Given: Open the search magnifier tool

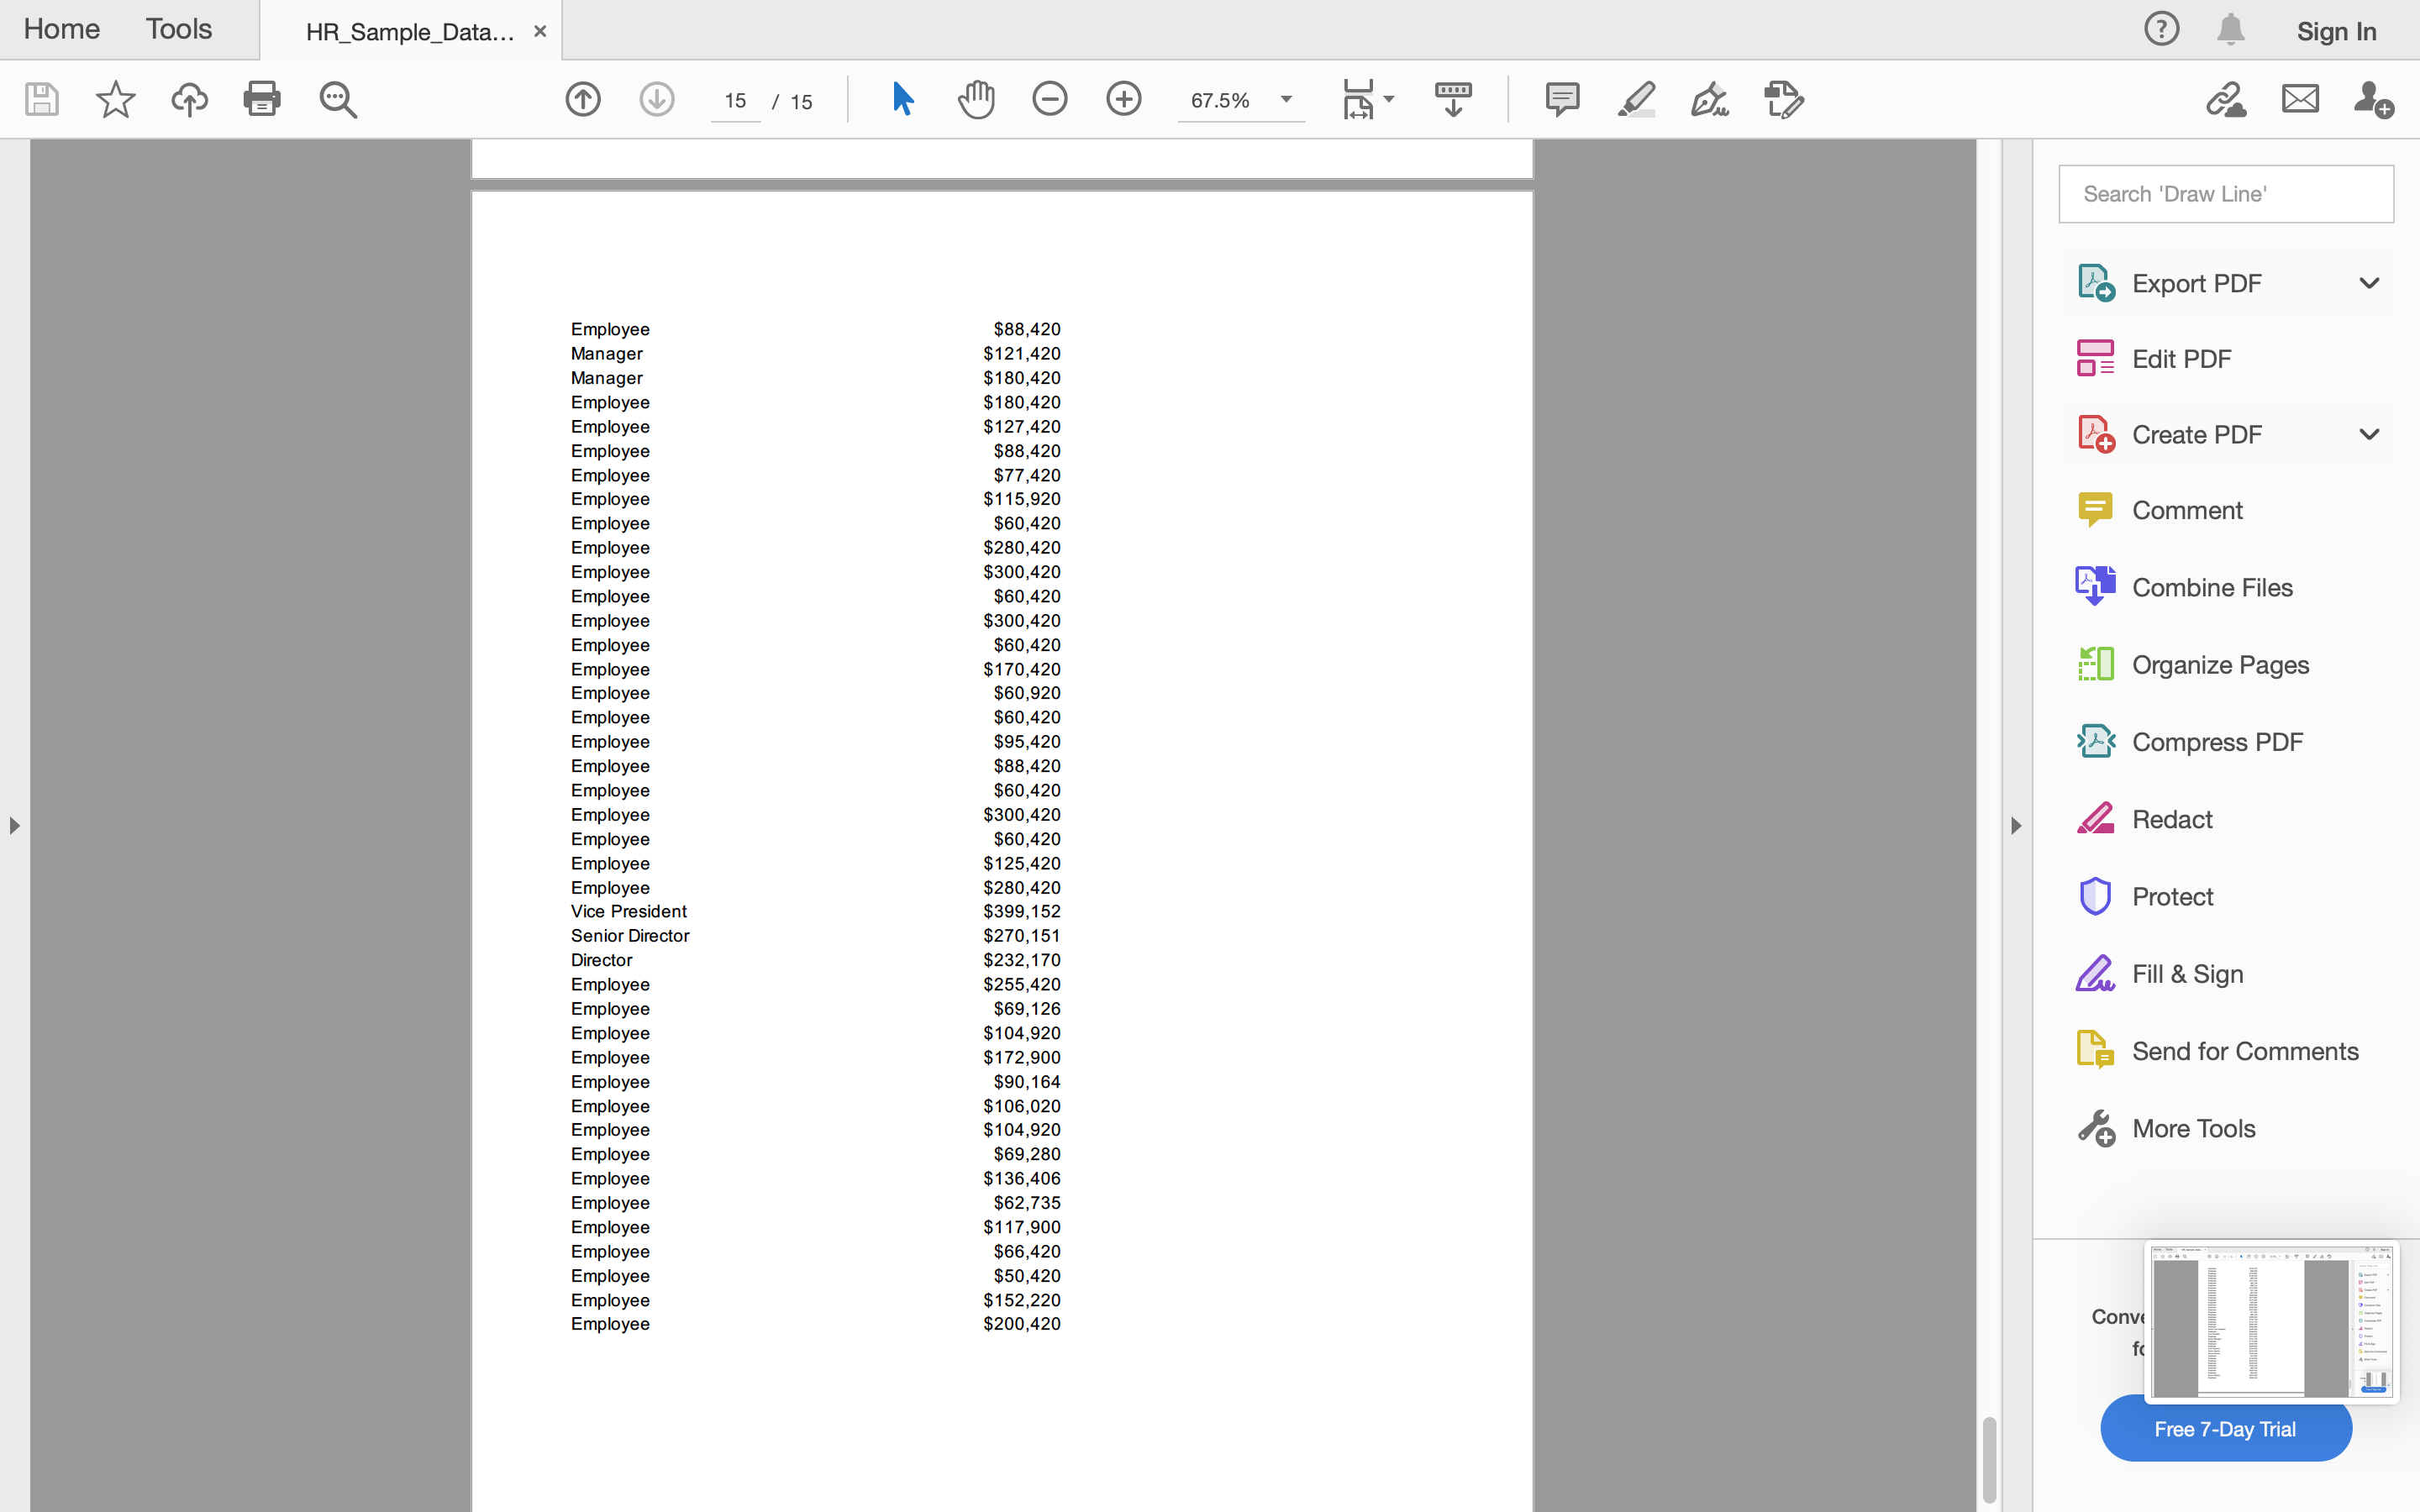Looking at the screenshot, I should click(x=338, y=99).
